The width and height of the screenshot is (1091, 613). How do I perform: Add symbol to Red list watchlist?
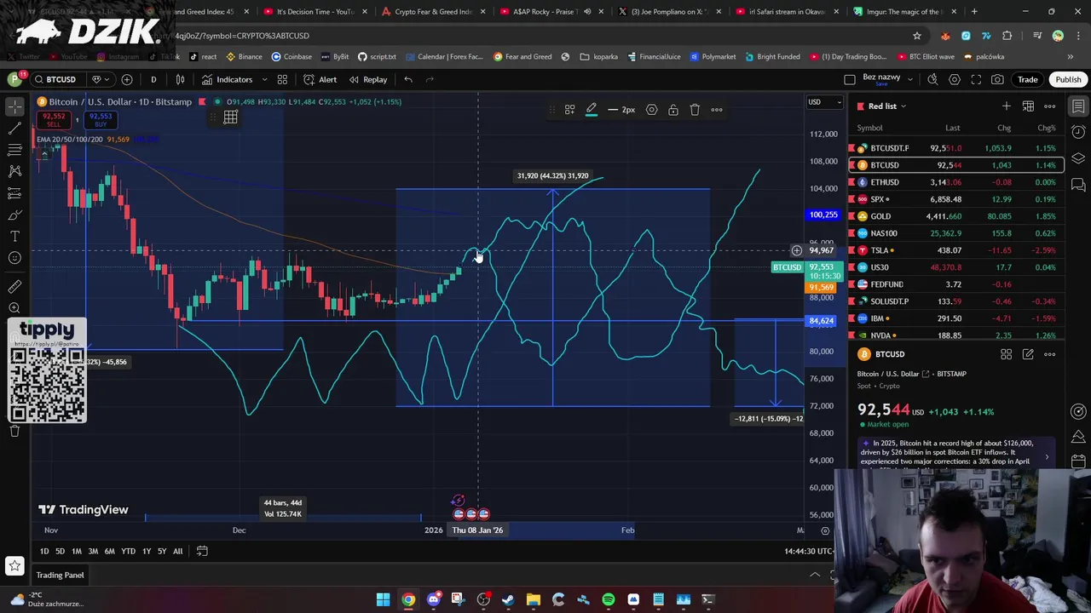1007,106
